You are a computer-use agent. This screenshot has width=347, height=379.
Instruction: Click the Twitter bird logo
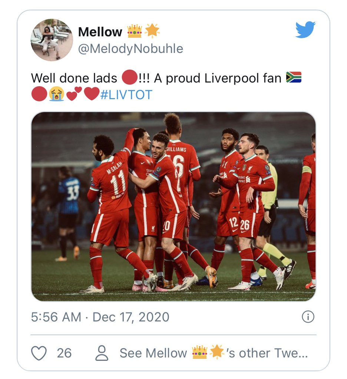305,30
